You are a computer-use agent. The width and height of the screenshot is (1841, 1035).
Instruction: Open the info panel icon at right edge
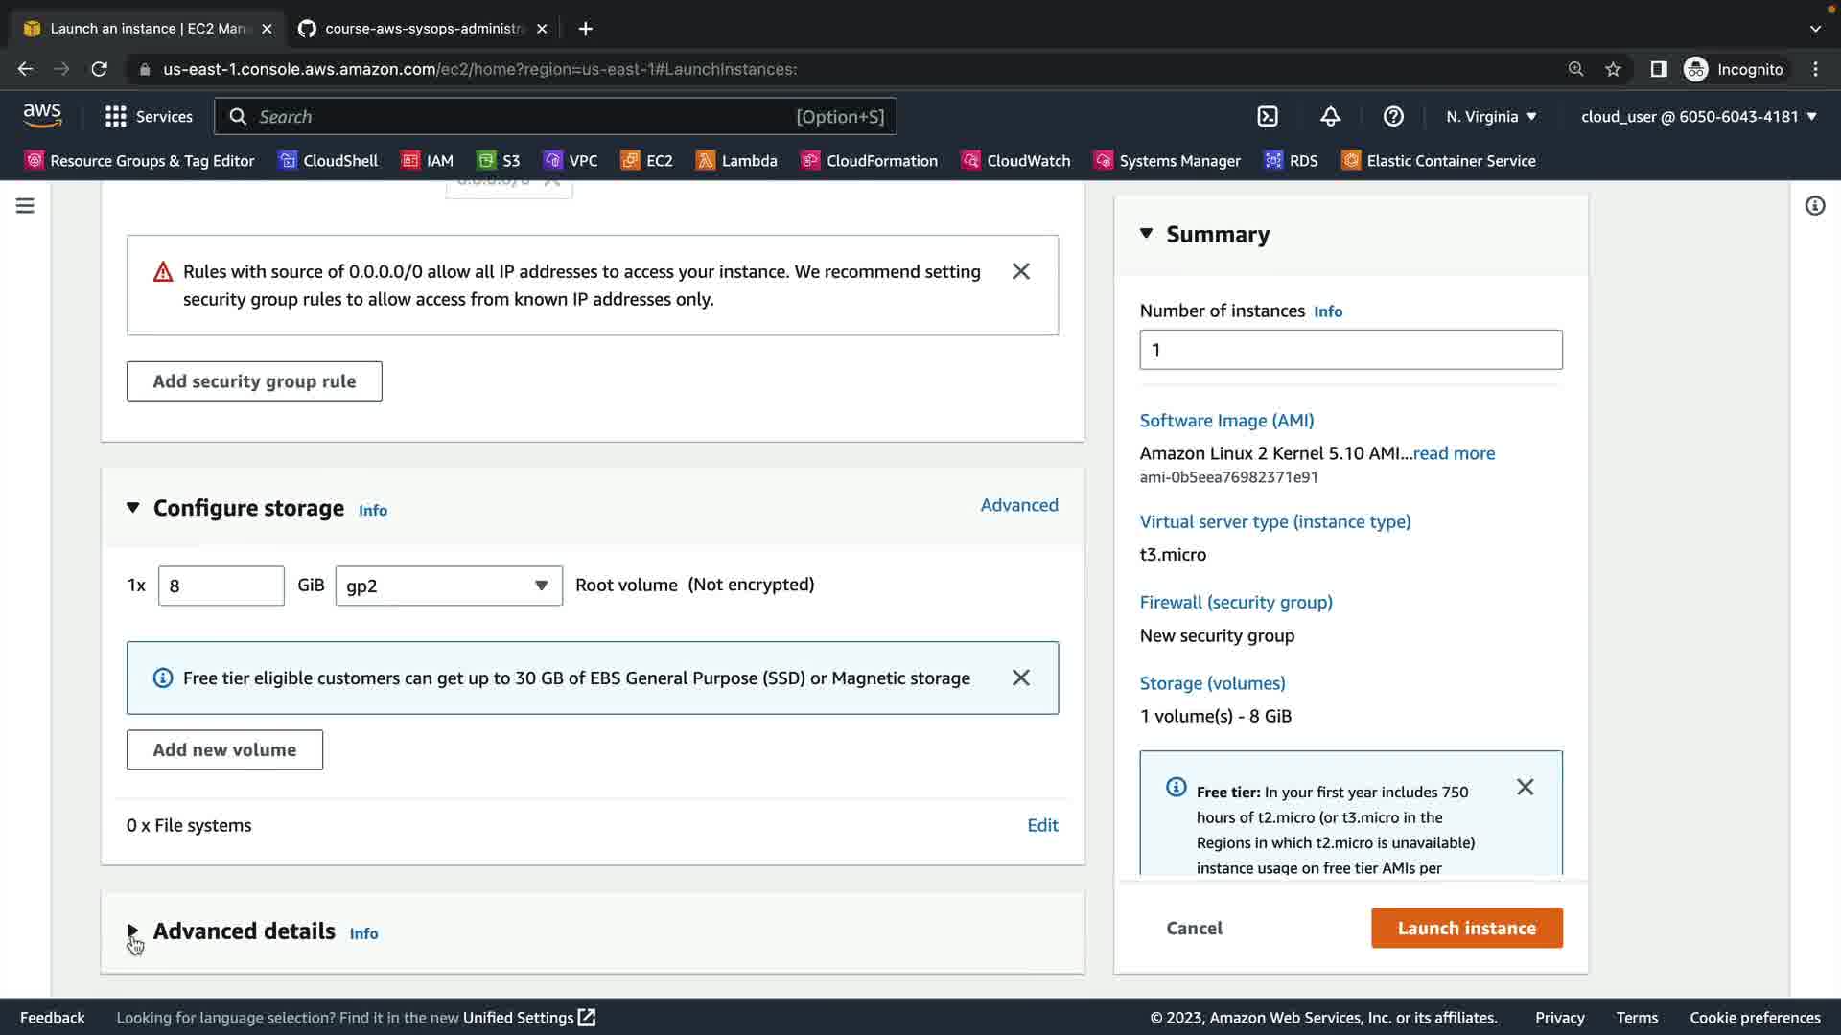pyautogui.click(x=1814, y=206)
